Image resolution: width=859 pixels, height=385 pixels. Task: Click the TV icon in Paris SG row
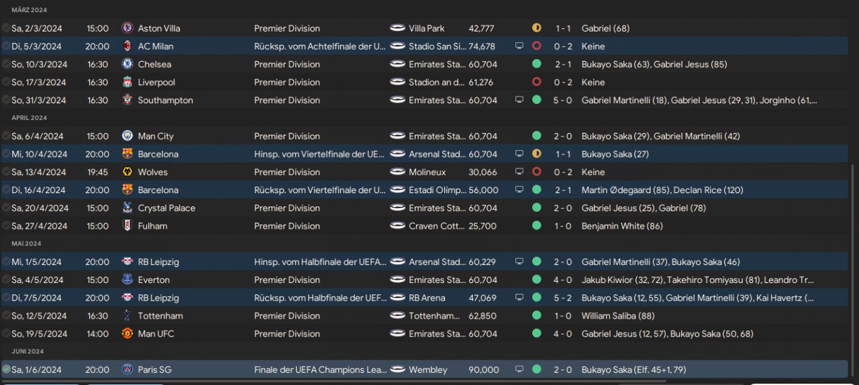519,370
